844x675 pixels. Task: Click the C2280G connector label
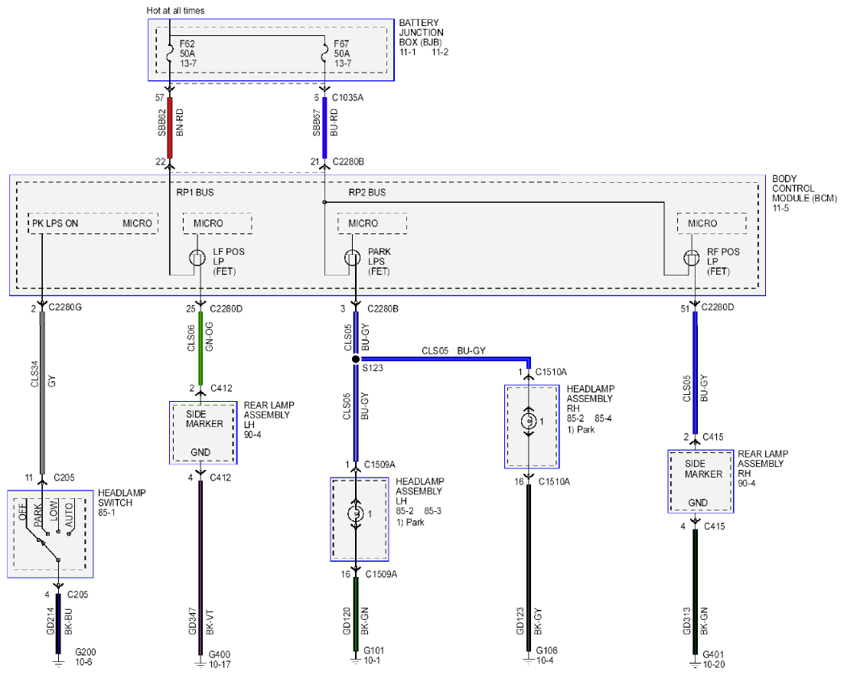pyautogui.click(x=65, y=308)
